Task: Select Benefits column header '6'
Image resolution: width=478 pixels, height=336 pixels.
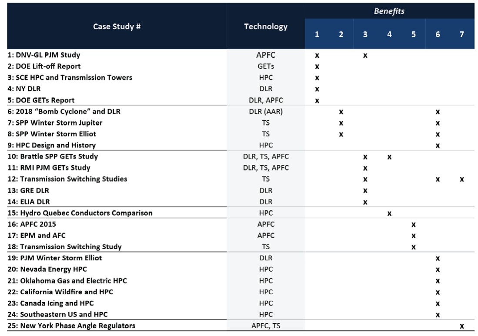Action: click(438, 34)
